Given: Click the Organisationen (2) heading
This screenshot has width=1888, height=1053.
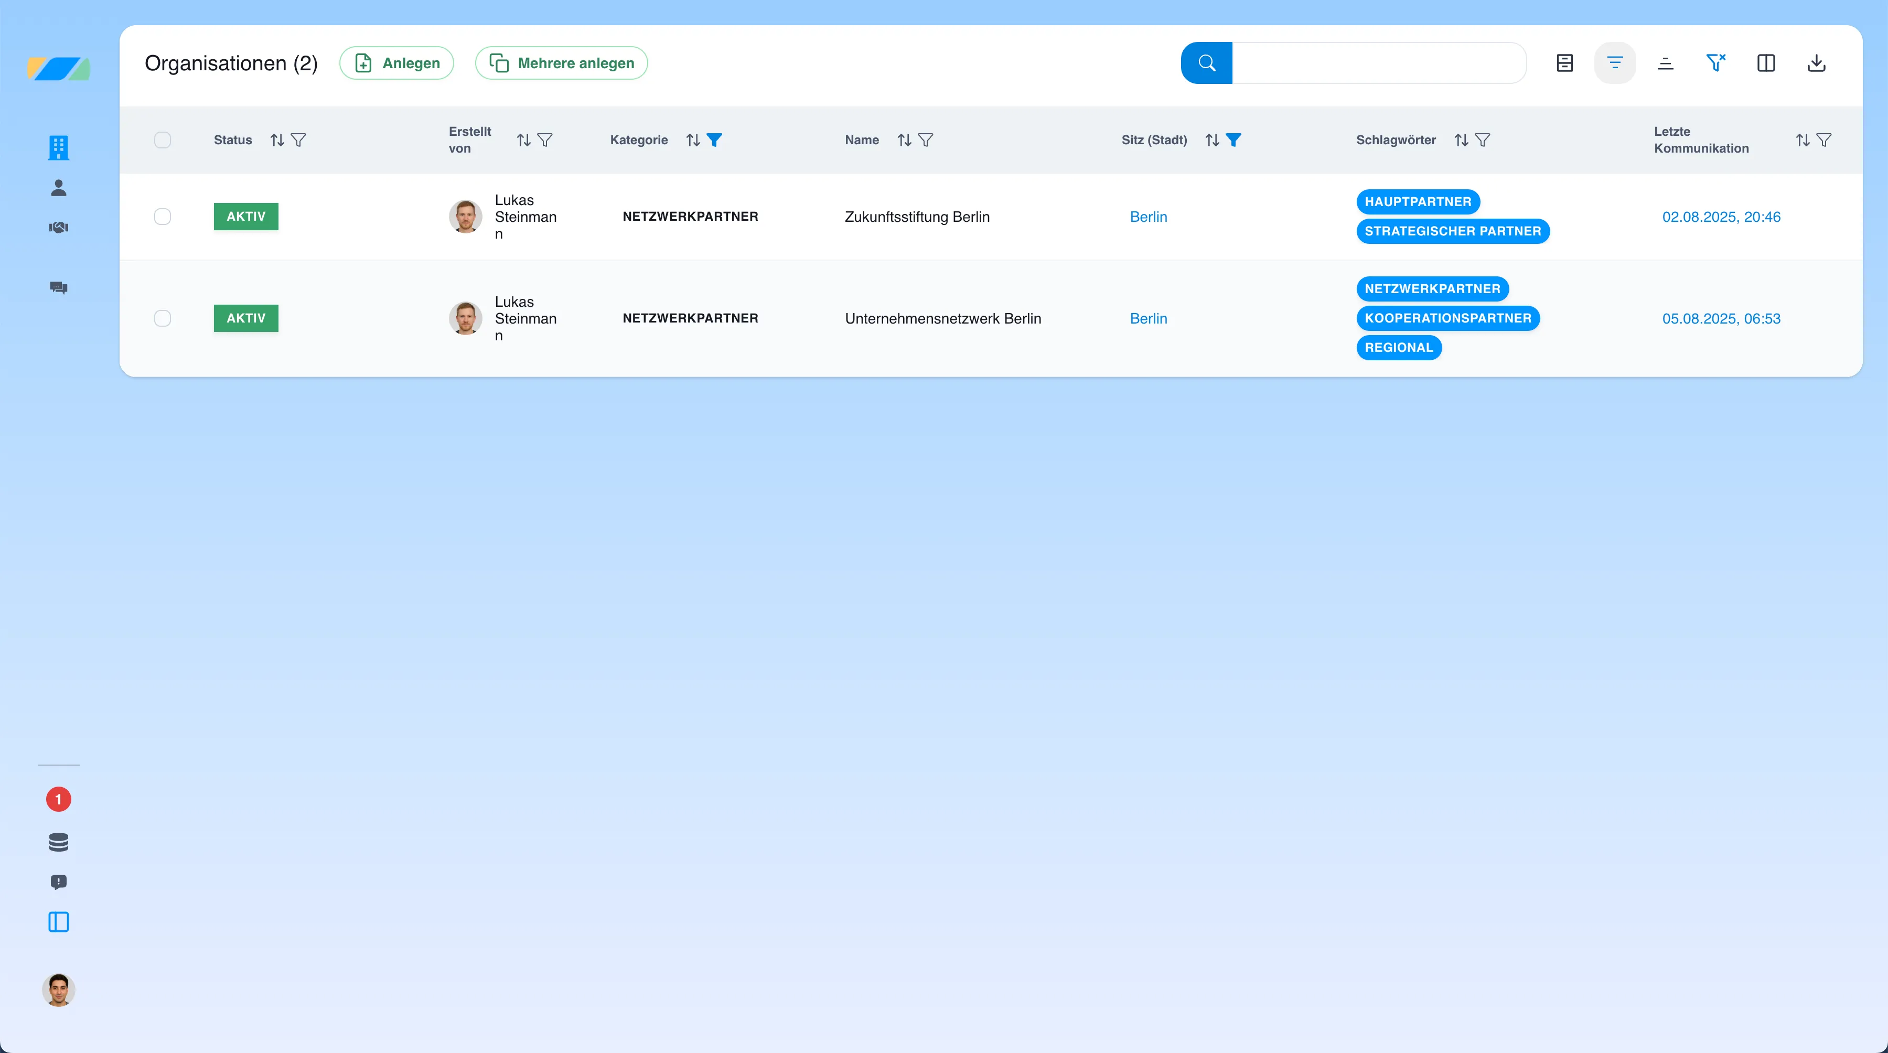Looking at the screenshot, I should click(231, 63).
